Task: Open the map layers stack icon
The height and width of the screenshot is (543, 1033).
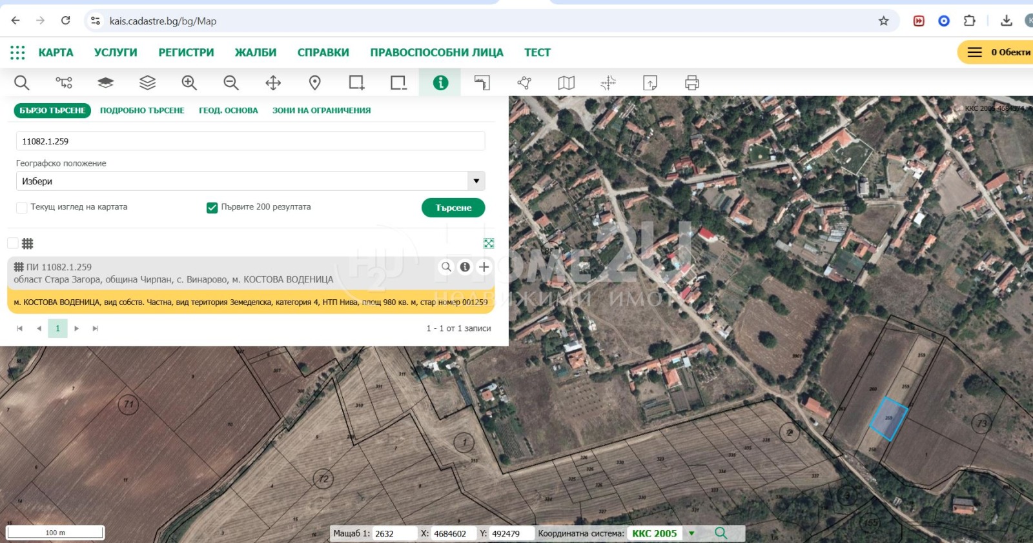Action: pyautogui.click(x=147, y=83)
